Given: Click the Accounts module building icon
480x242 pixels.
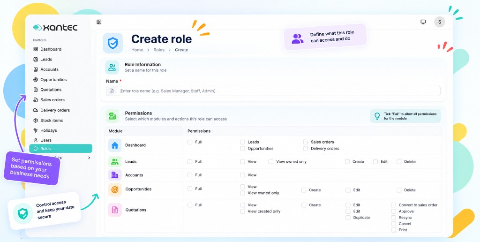Looking at the screenshot, I should click(x=115, y=175).
